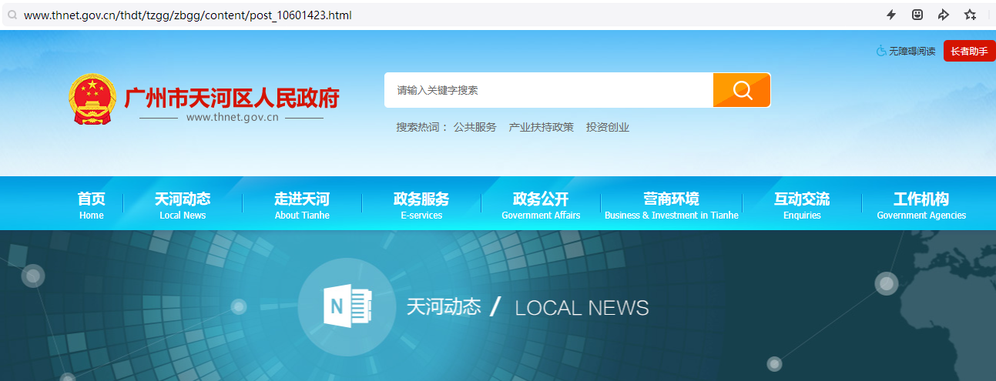This screenshot has width=996, height=381.
Task: Click the keyword search input field
Action: pyautogui.click(x=548, y=90)
